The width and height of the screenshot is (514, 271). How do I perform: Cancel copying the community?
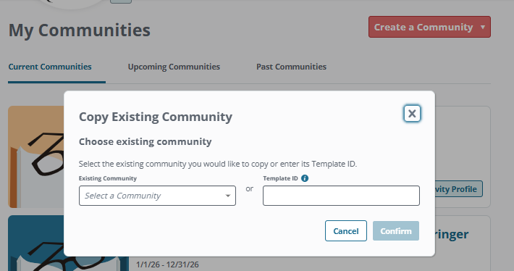(346, 231)
